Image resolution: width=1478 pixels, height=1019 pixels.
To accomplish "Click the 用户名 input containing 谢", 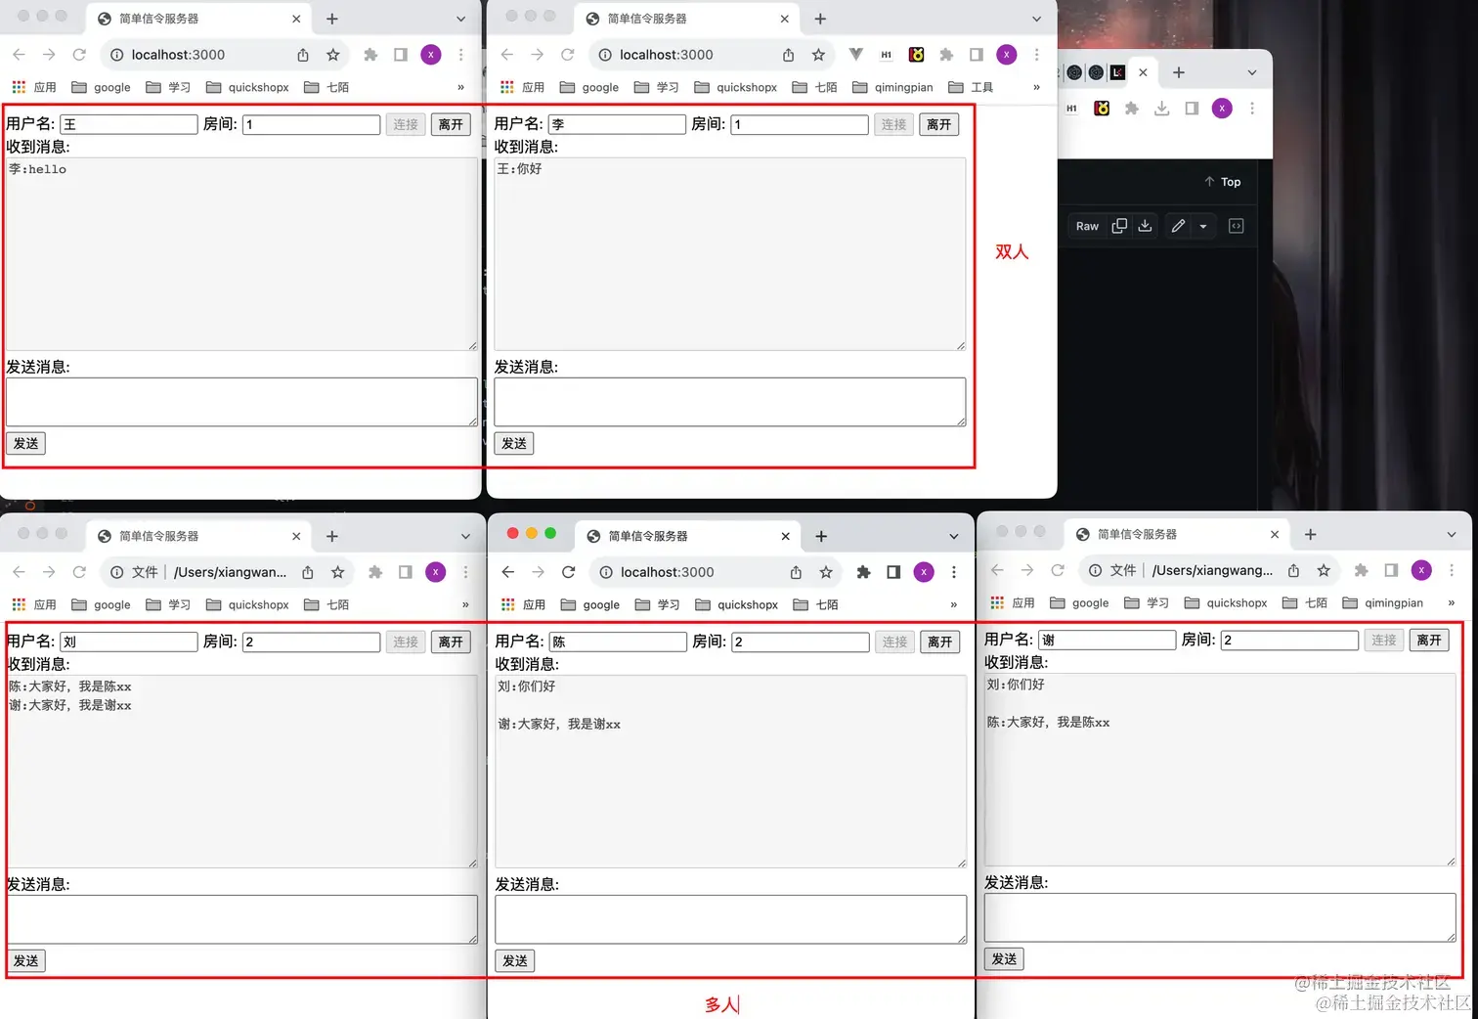I will (1105, 640).
